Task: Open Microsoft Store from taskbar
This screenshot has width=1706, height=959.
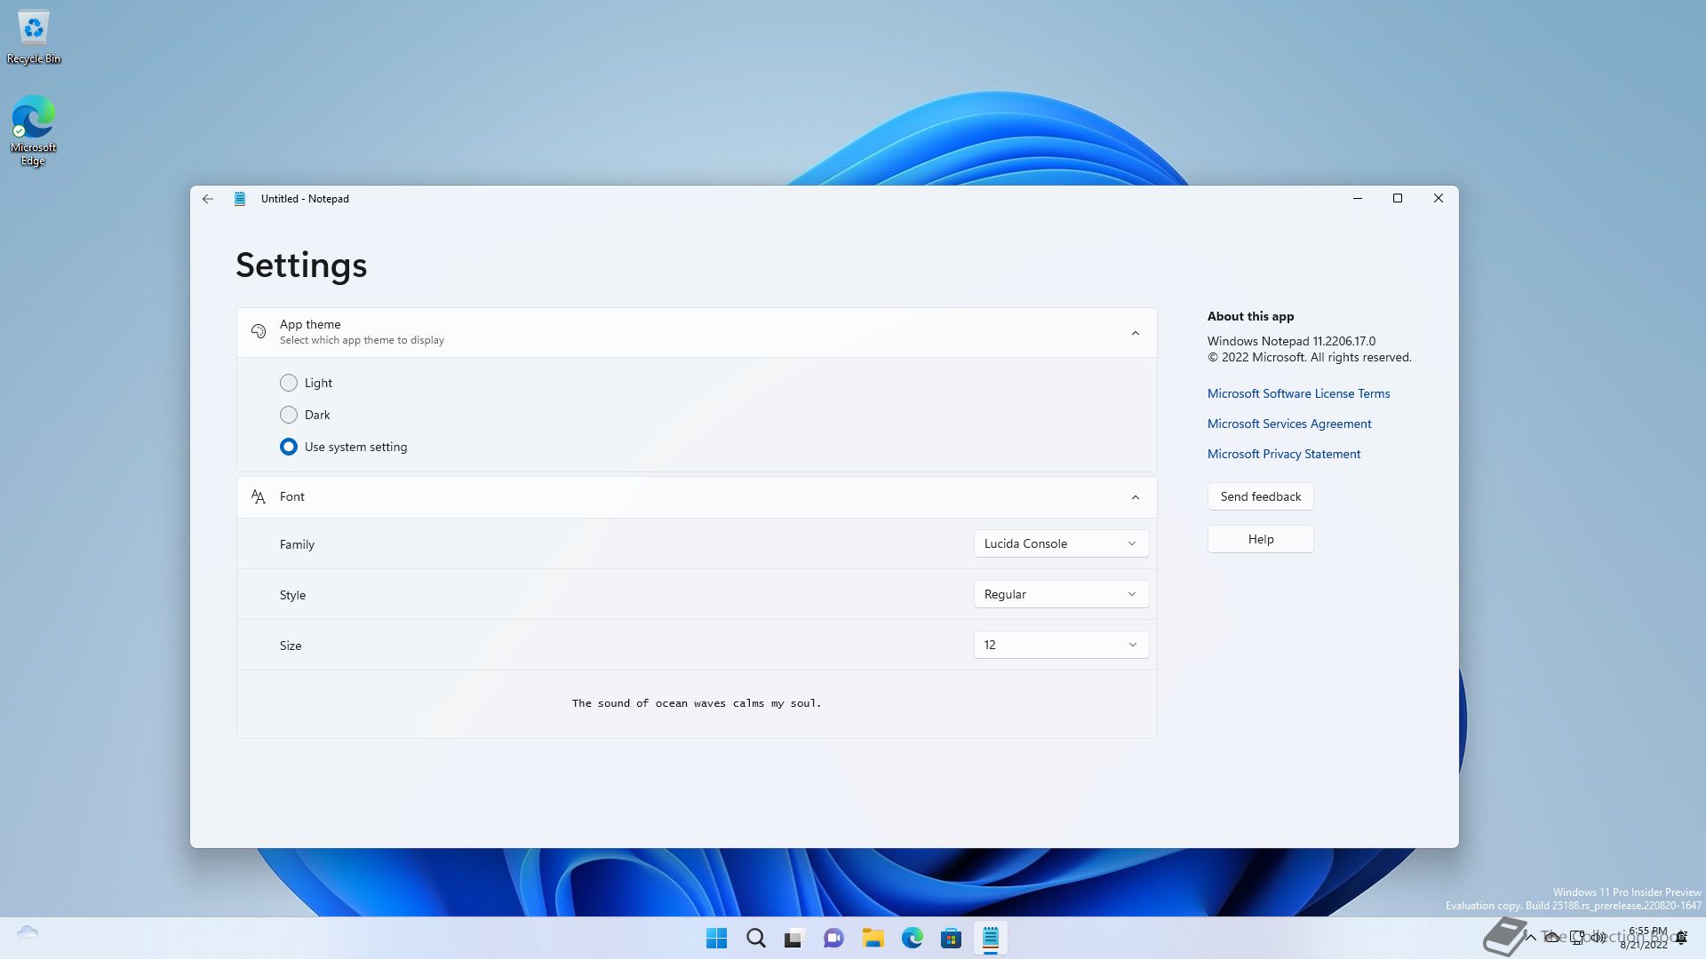Action: coord(951,939)
